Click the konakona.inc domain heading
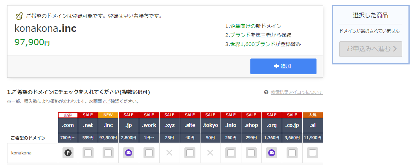Viewport: 412px width, 165px height. pos(46,29)
